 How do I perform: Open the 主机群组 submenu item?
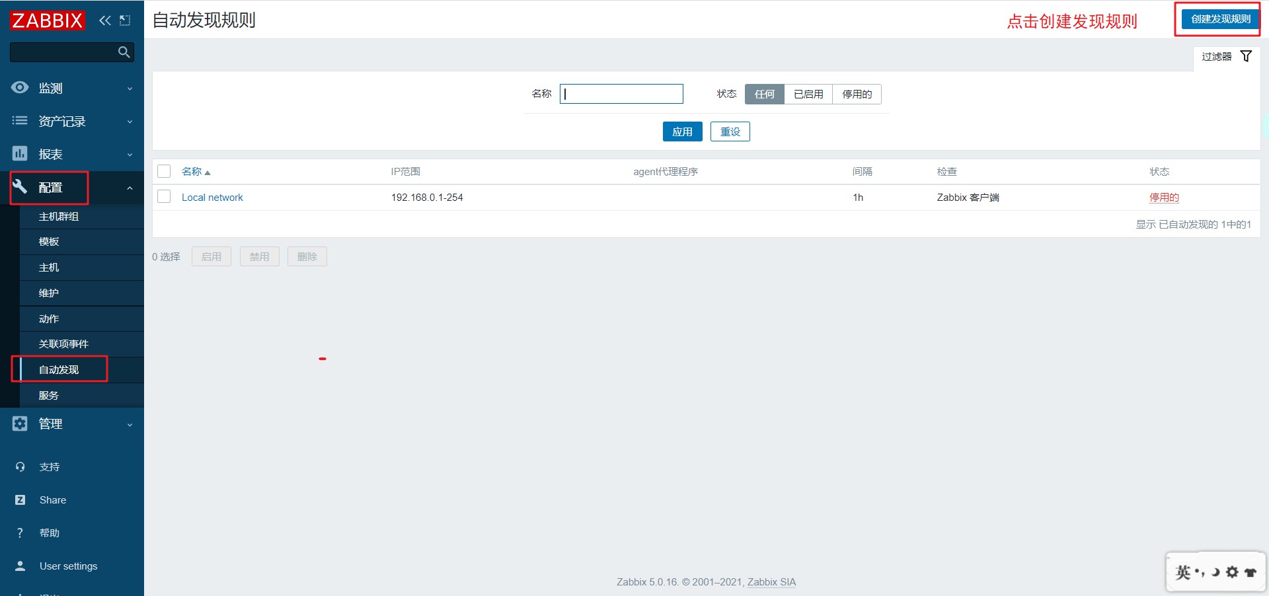(x=82, y=216)
